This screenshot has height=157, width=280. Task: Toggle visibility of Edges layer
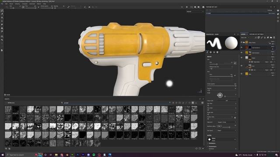pyautogui.click(x=241, y=58)
